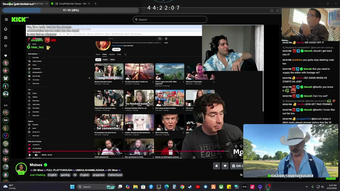Open Watch later in YouTube sidebar

[x=36, y=101]
